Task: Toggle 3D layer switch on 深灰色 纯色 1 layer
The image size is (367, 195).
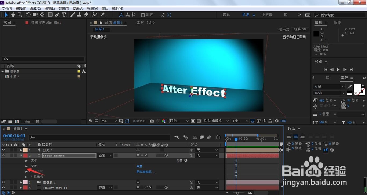Action: click(x=166, y=188)
